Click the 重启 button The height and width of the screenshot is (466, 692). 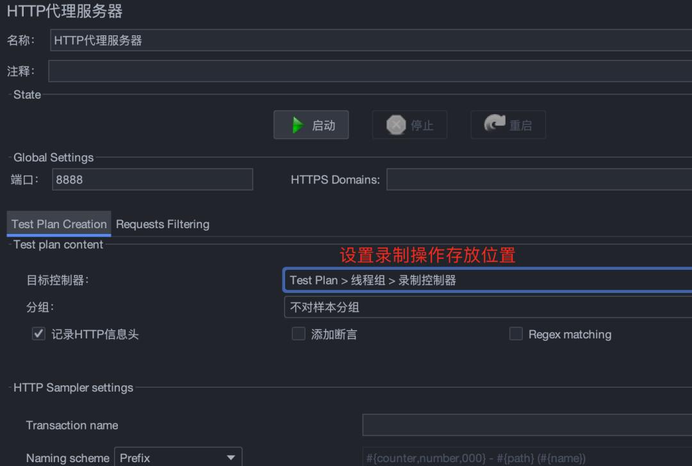[508, 124]
